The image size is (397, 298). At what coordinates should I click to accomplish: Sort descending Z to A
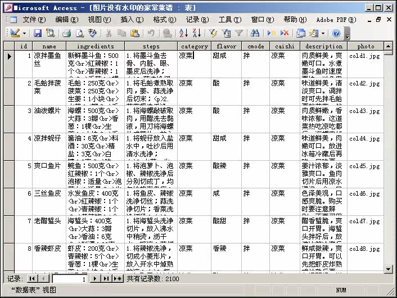pyautogui.click(x=197, y=33)
